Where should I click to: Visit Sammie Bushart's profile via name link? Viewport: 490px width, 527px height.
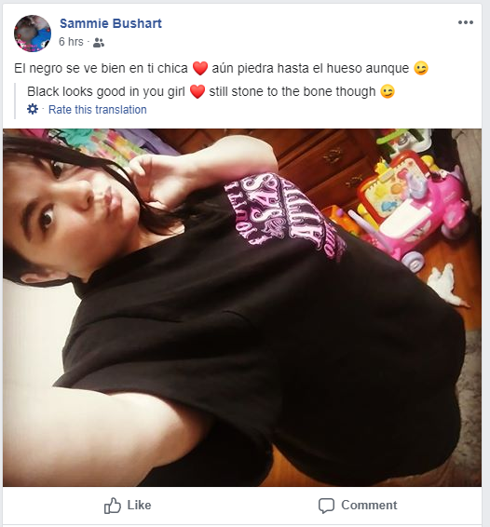pyautogui.click(x=111, y=23)
